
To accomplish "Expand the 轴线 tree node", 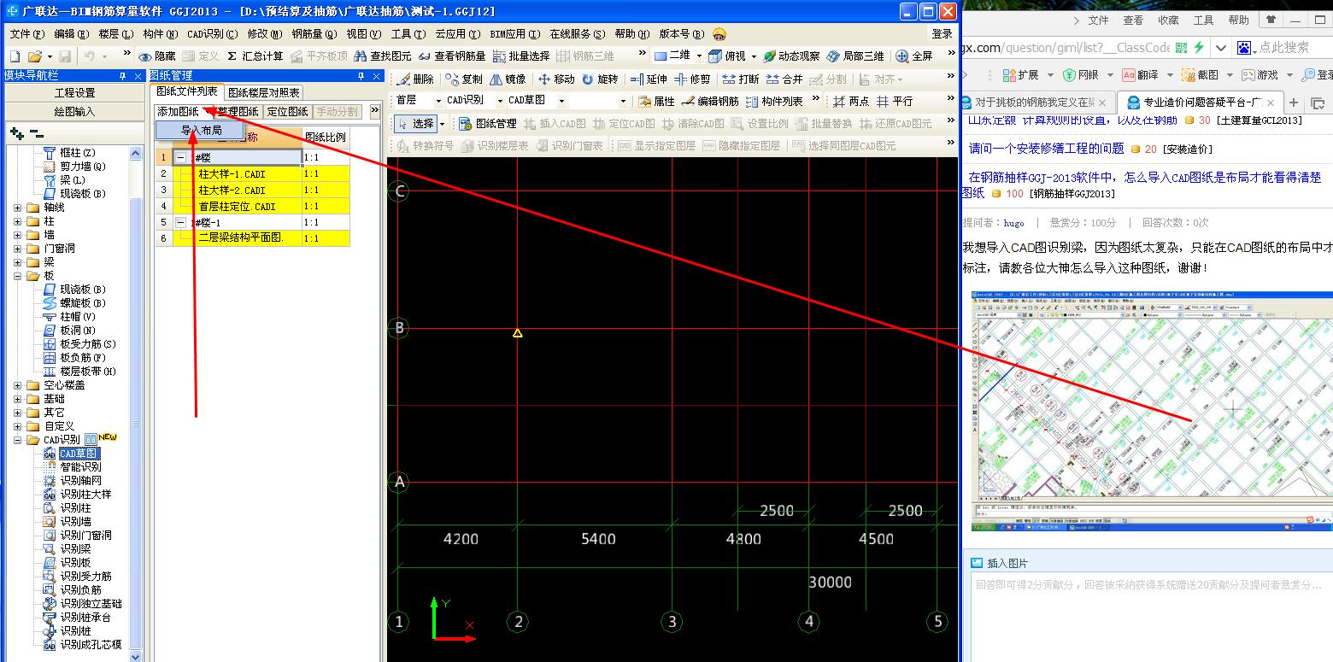I will tap(19, 208).
